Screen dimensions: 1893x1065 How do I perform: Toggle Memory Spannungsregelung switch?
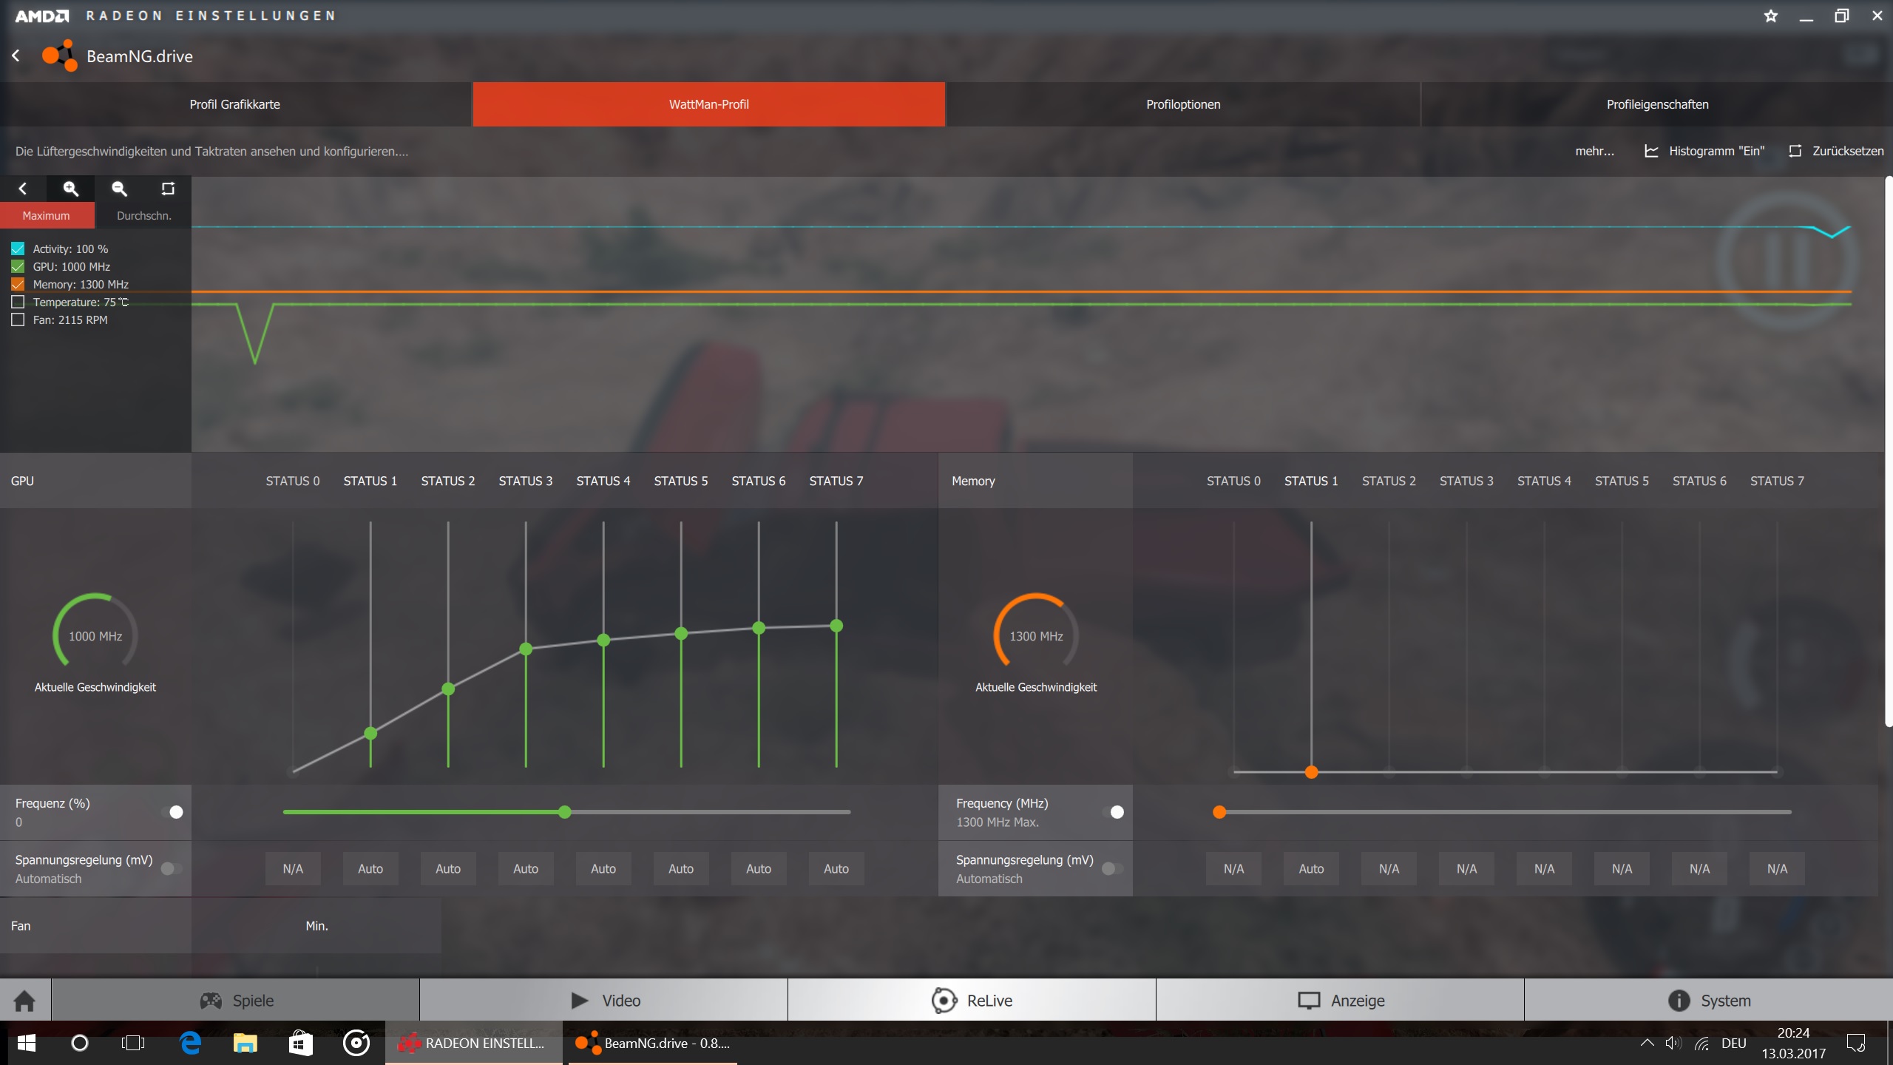1113,868
